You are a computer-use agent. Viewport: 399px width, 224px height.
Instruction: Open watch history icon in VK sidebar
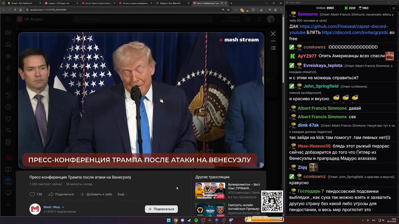coord(8,95)
